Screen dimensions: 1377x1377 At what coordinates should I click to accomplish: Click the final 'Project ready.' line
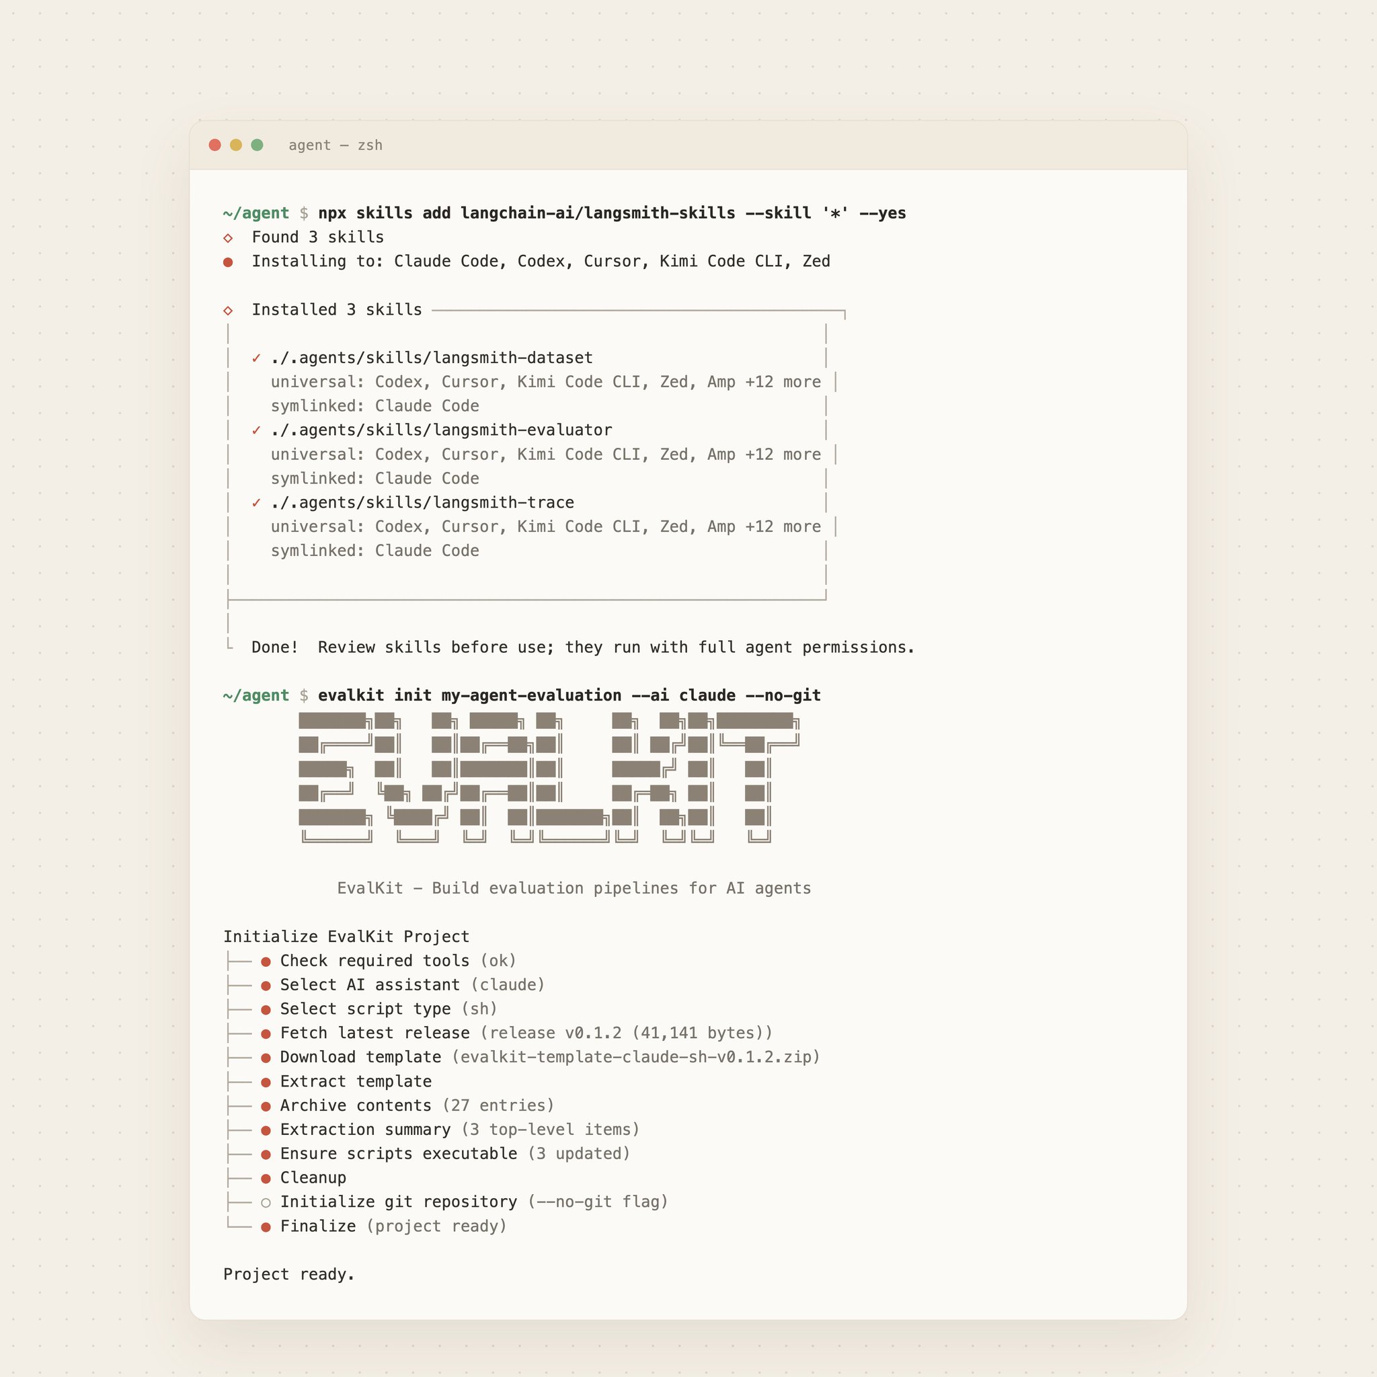pyautogui.click(x=288, y=1275)
